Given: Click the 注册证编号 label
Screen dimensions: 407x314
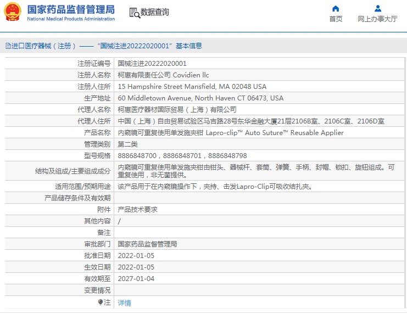Looking at the screenshot, I should 94,64.
